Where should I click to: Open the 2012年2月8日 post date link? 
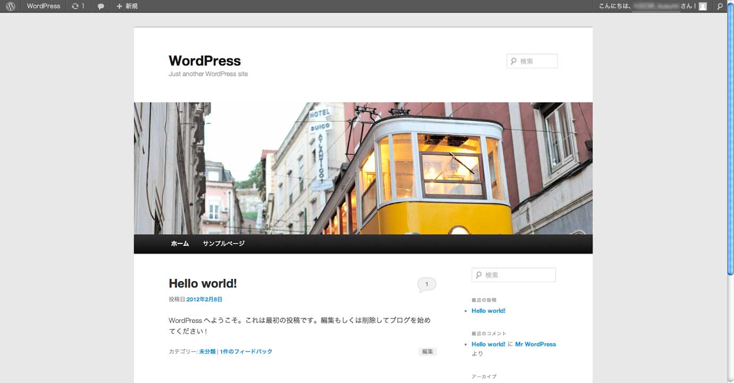click(x=204, y=299)
